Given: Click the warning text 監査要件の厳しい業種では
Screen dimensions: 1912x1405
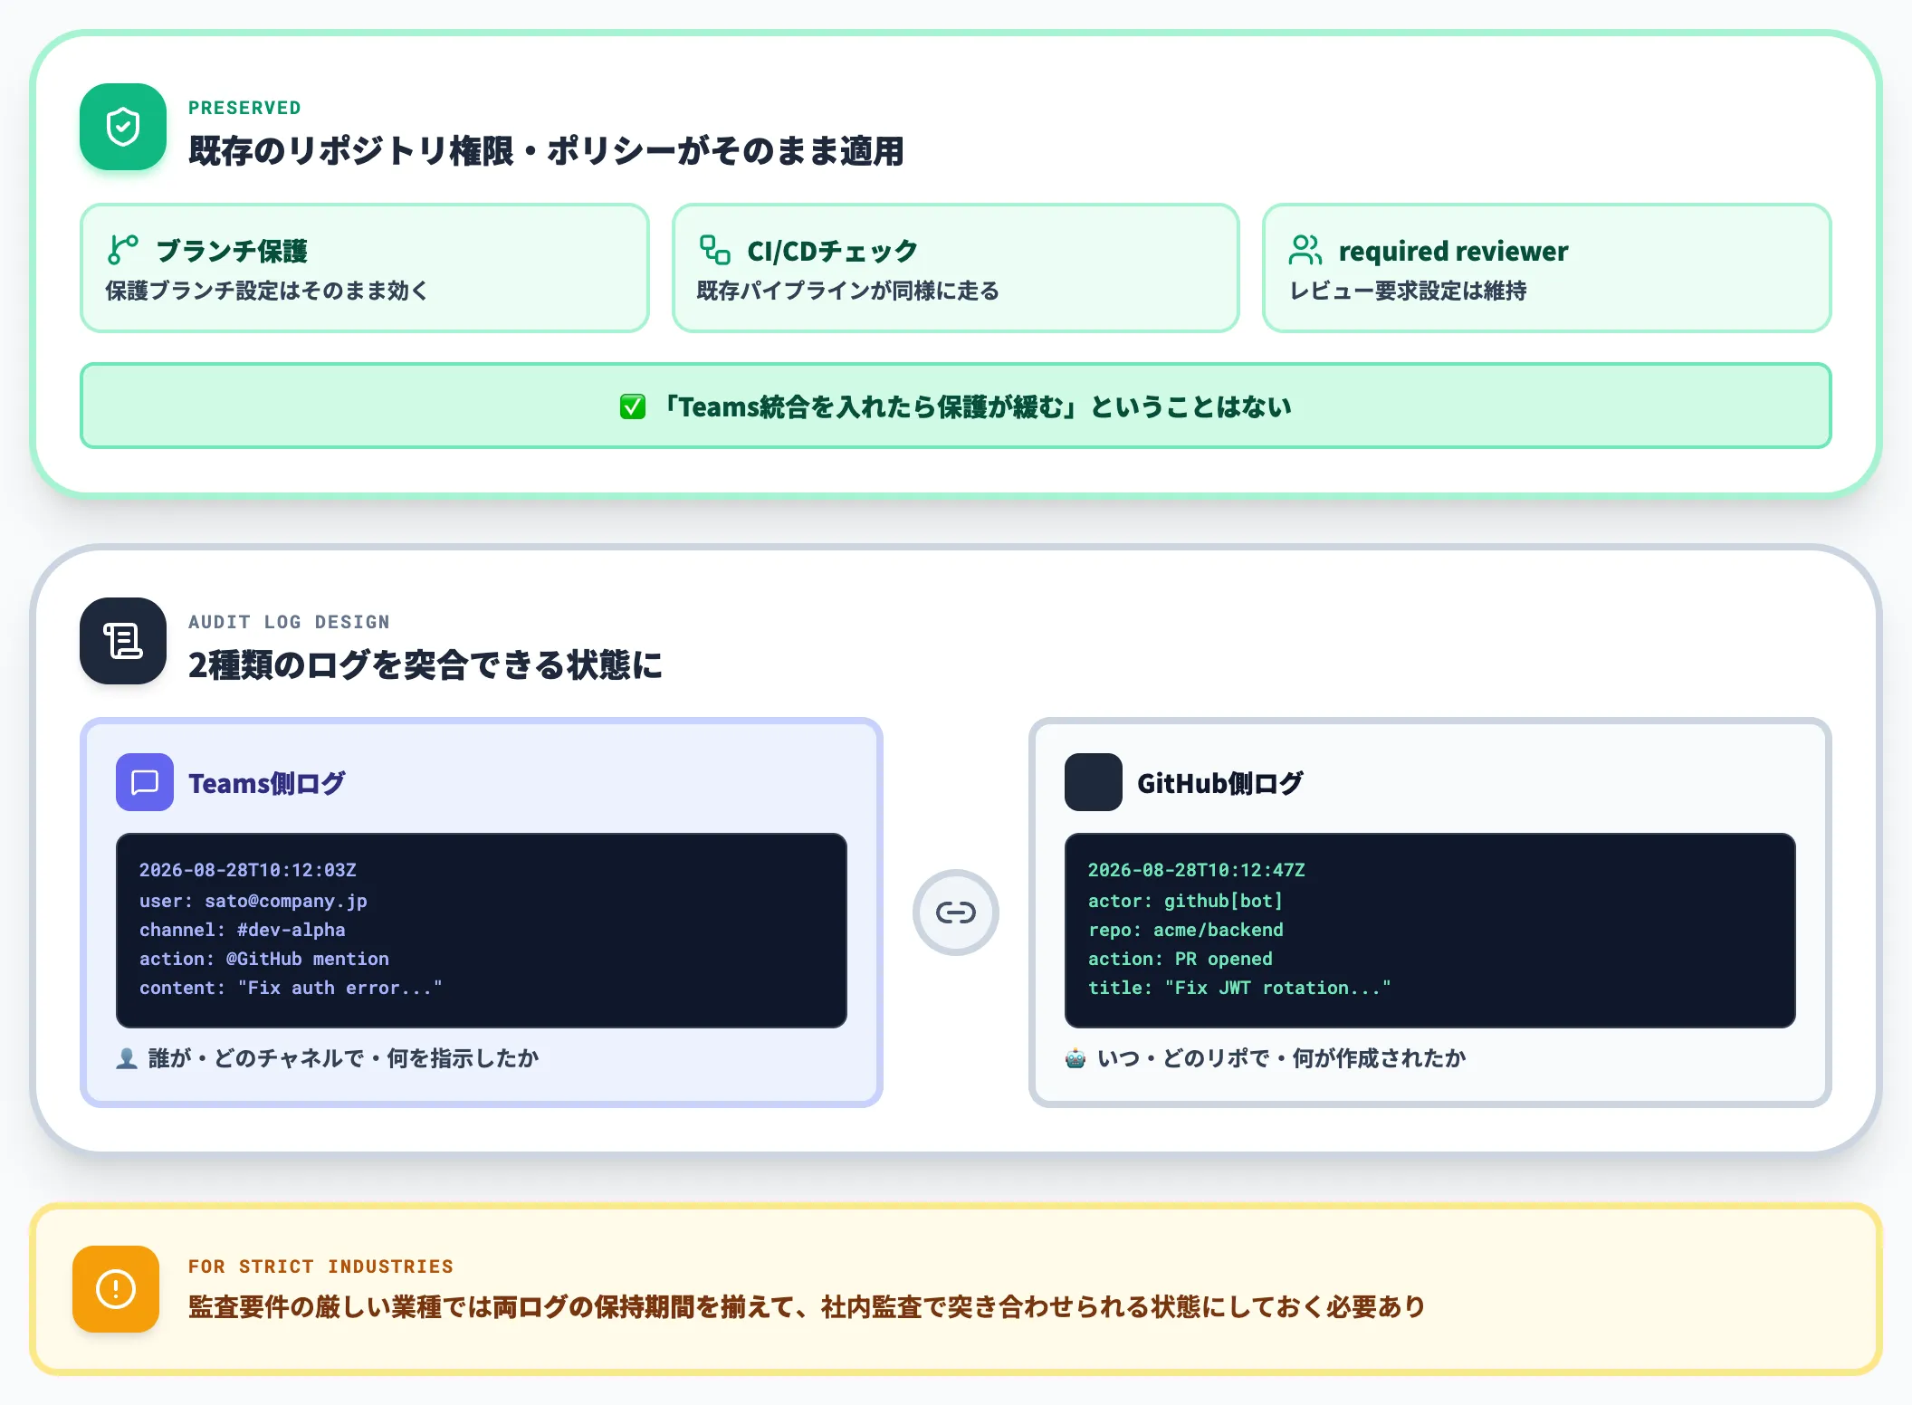Looking at the screenshot, I should (x=339, y=1307).
